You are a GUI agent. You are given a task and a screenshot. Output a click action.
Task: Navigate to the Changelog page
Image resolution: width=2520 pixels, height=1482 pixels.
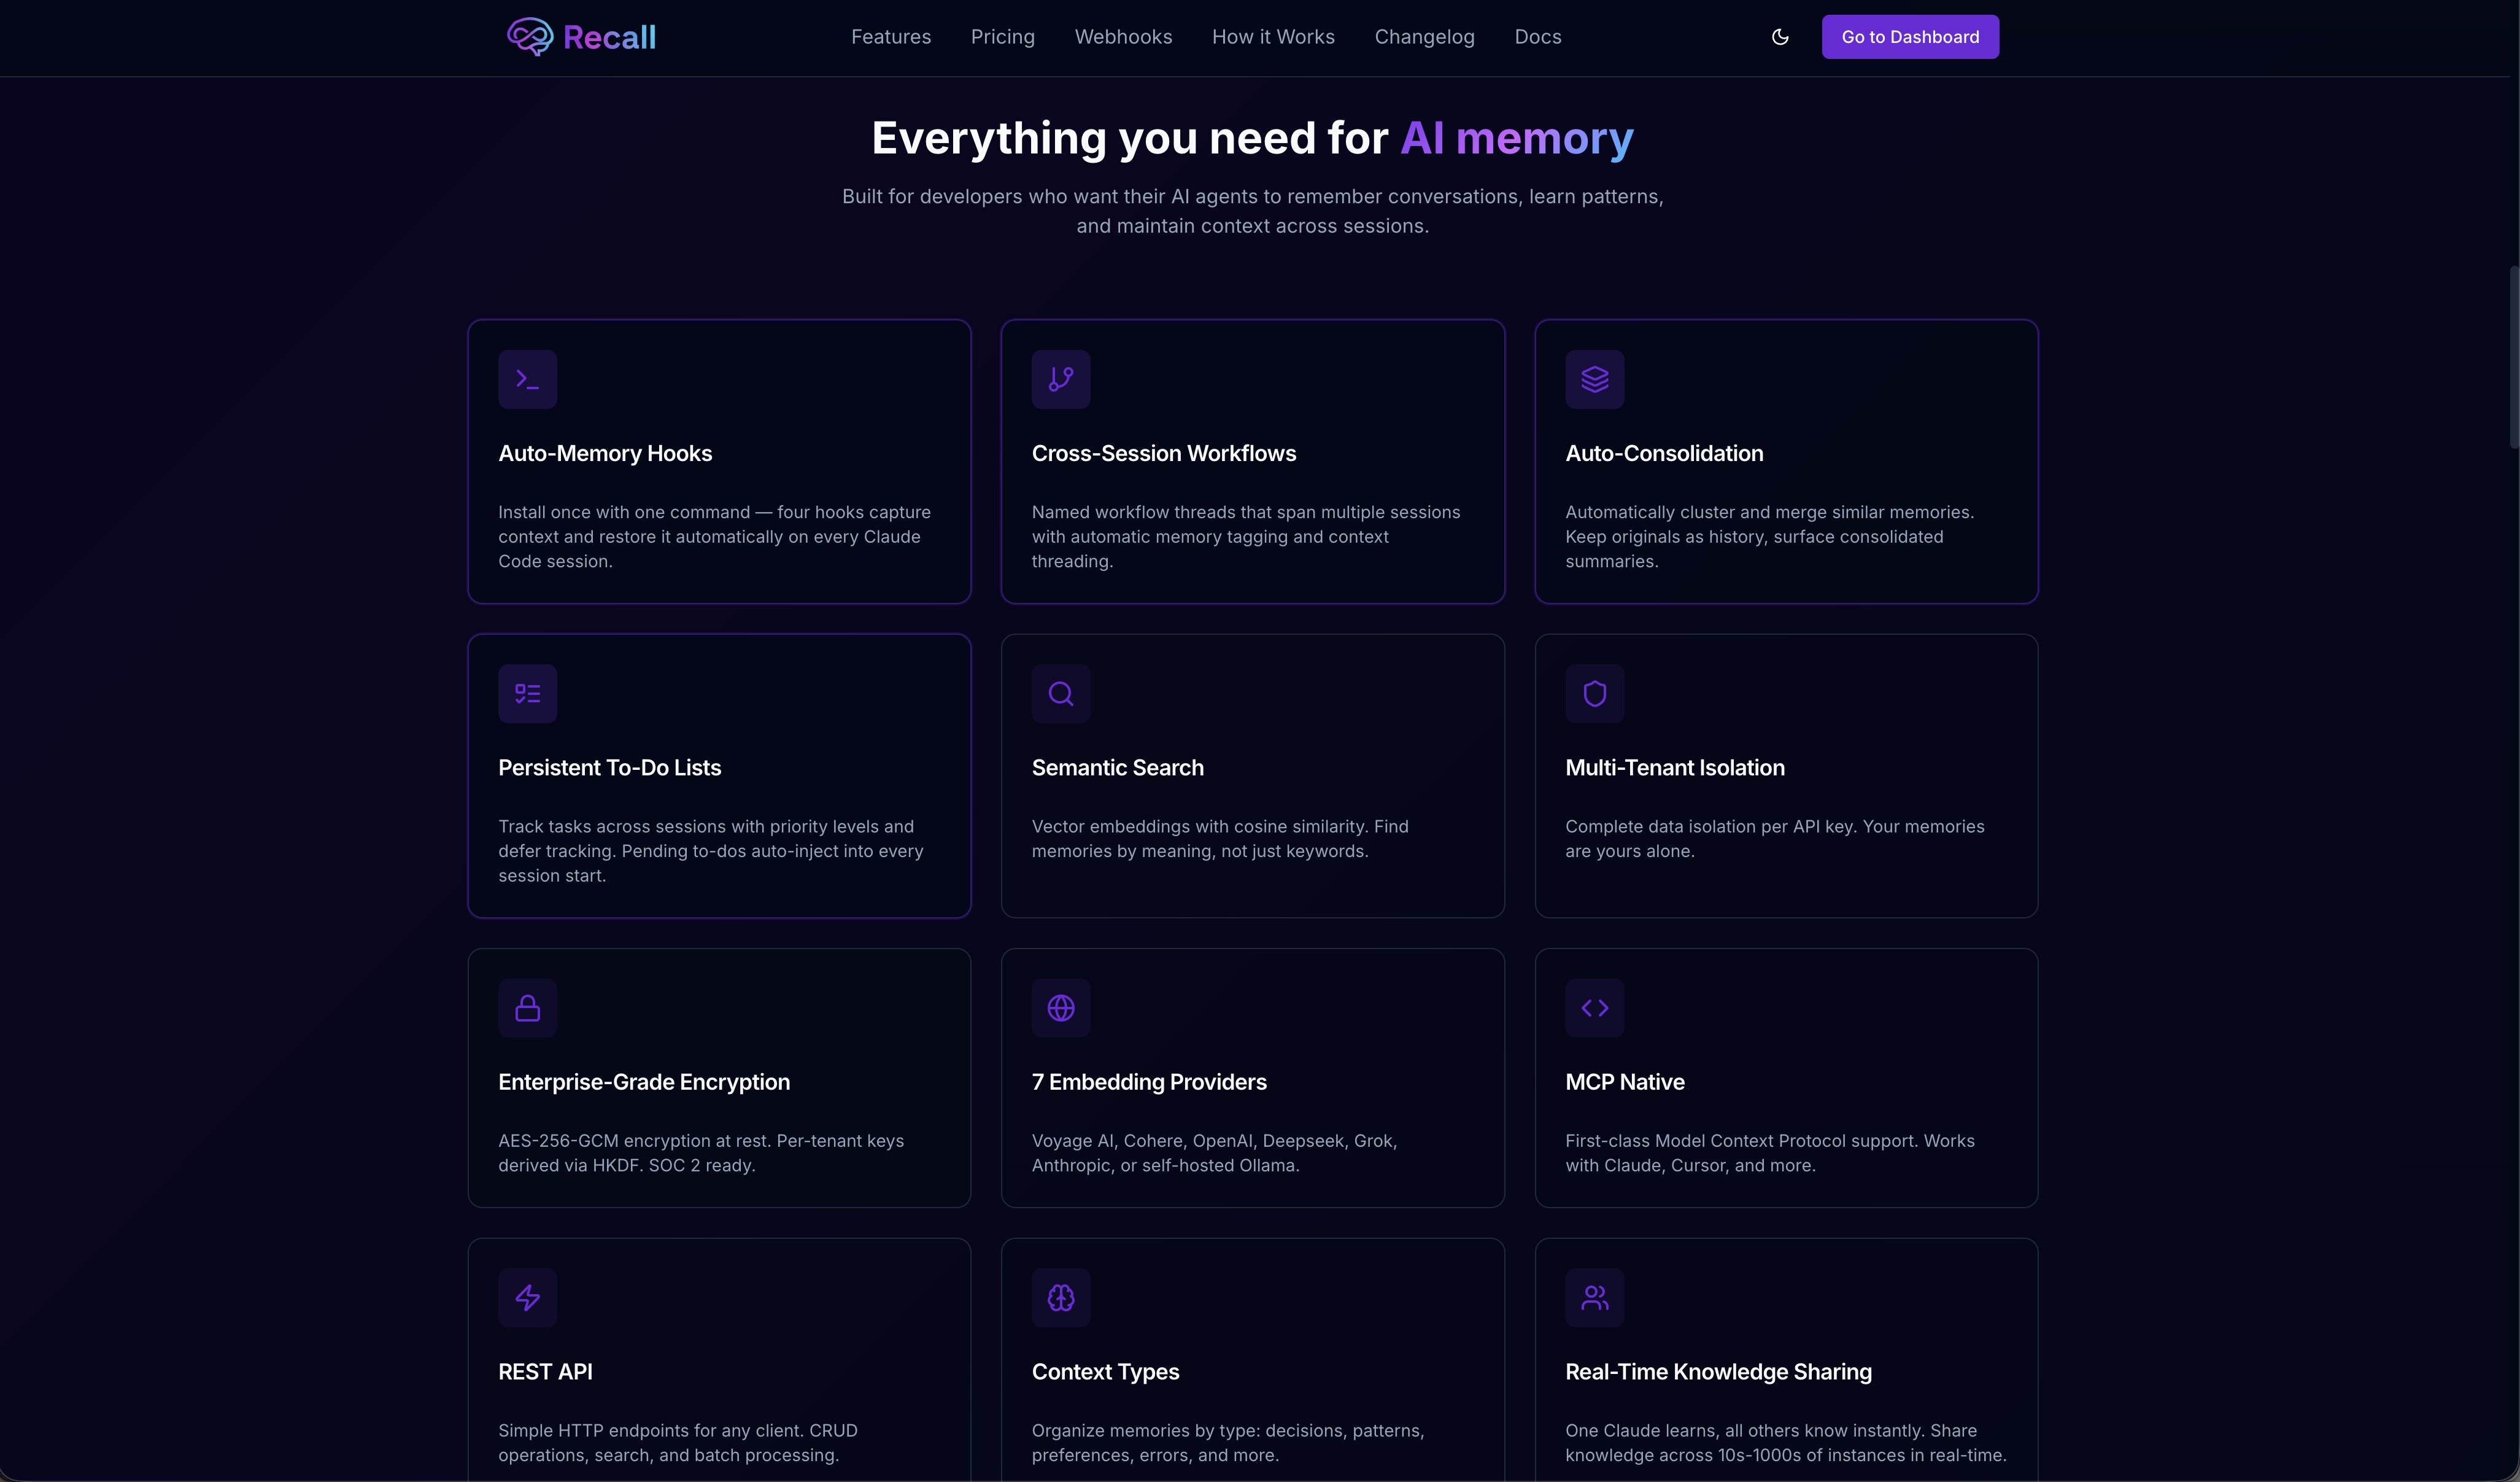coord(1424,37)
